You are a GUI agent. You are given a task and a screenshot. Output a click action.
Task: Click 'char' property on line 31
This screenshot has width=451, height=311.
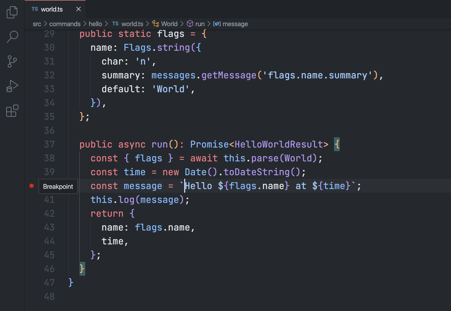pyautogui.click(x=113, y=61)
